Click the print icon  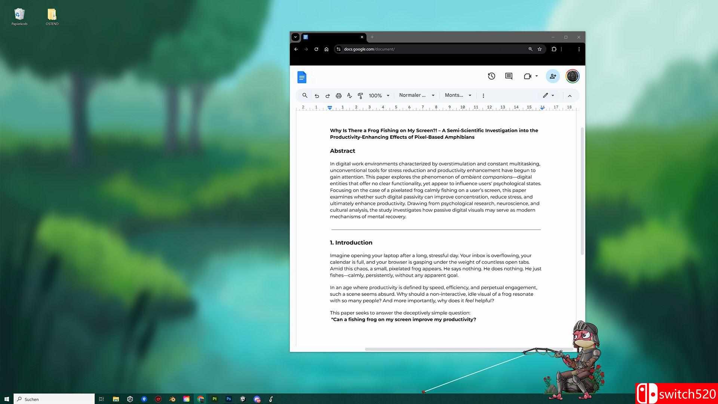338,96
